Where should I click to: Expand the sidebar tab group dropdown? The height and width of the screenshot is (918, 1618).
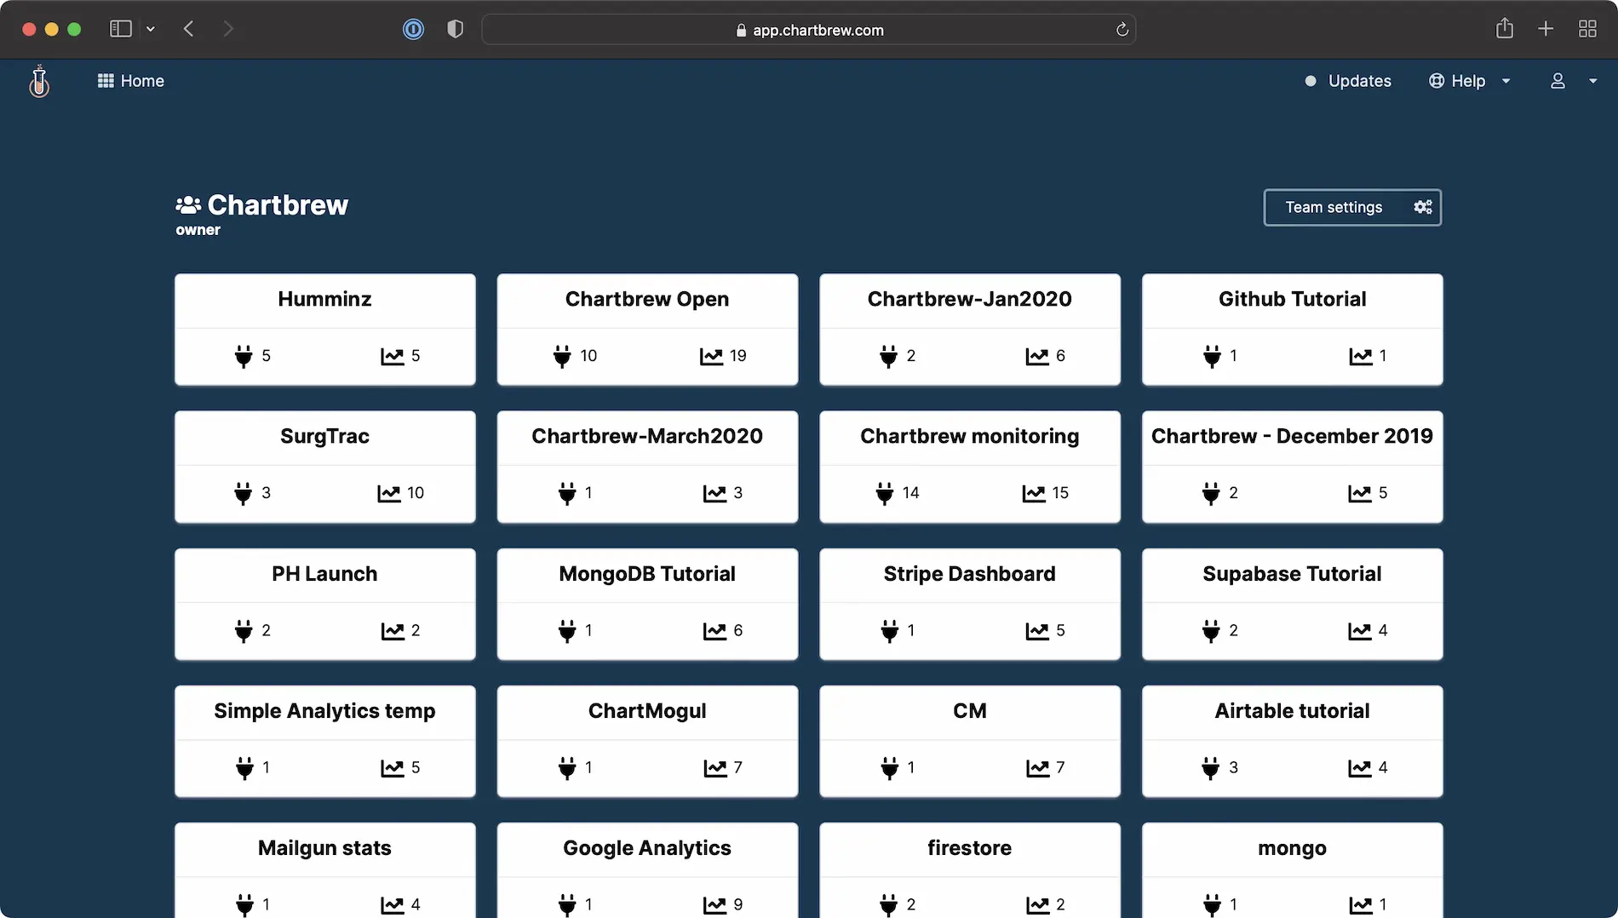[151, 29]
